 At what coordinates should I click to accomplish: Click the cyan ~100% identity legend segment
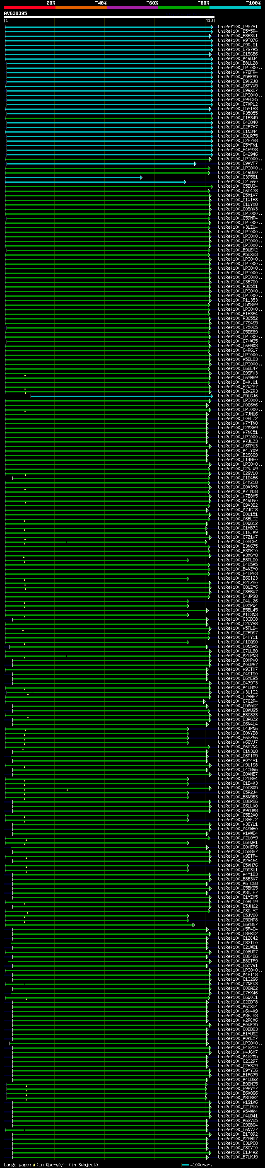point(235,7)
